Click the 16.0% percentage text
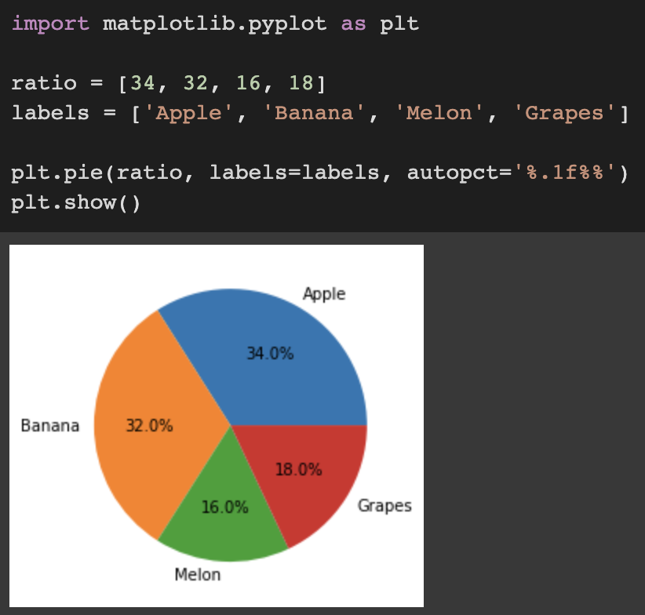Screen dimensions: 645x615 tap(225, 508)
